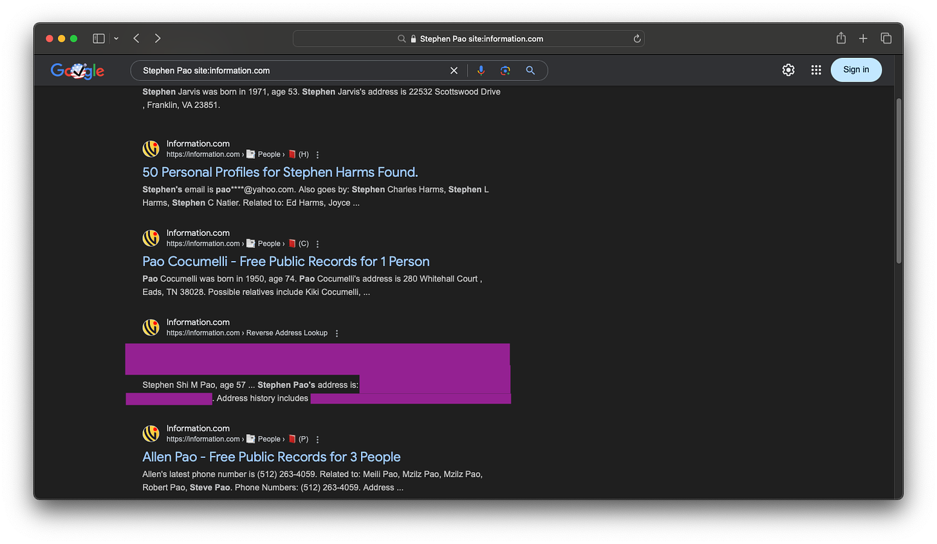Toggle the Safari sidebar
Viewport: 937px width, 544px height.
point(98,39)
